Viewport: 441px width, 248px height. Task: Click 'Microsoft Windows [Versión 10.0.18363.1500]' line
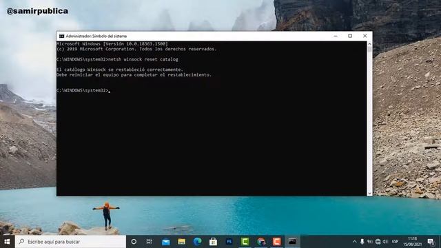coord(112,44)
